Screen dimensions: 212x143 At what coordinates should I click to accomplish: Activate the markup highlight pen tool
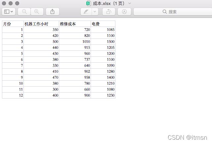click(86, 12)
